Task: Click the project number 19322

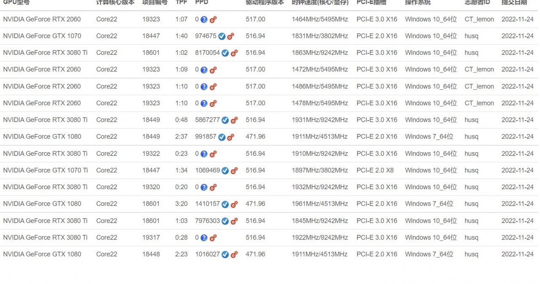Action: [x=151, y=153]
